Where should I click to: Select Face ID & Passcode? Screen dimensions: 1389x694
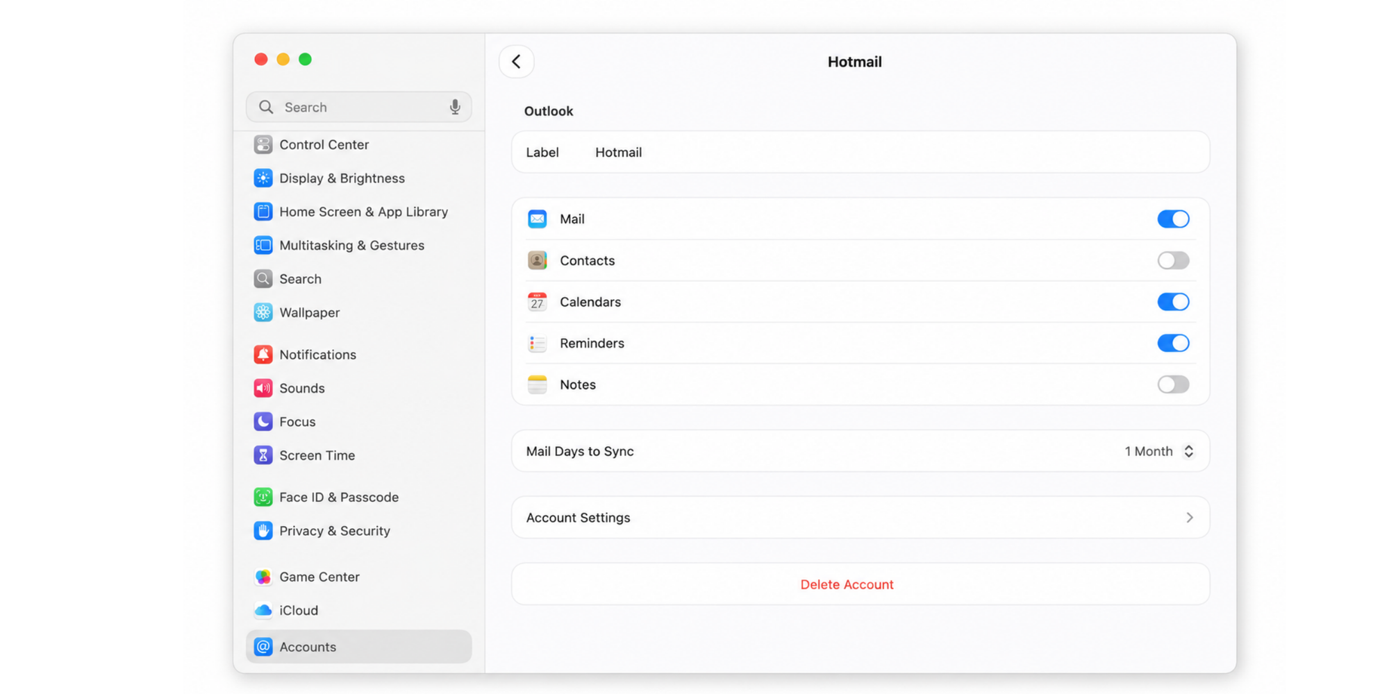358,497
